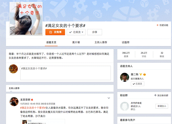Screen dimensions: 172x124
Task: Click the red star badge next to 支菲菲啊
Action: tap(32, 100)
